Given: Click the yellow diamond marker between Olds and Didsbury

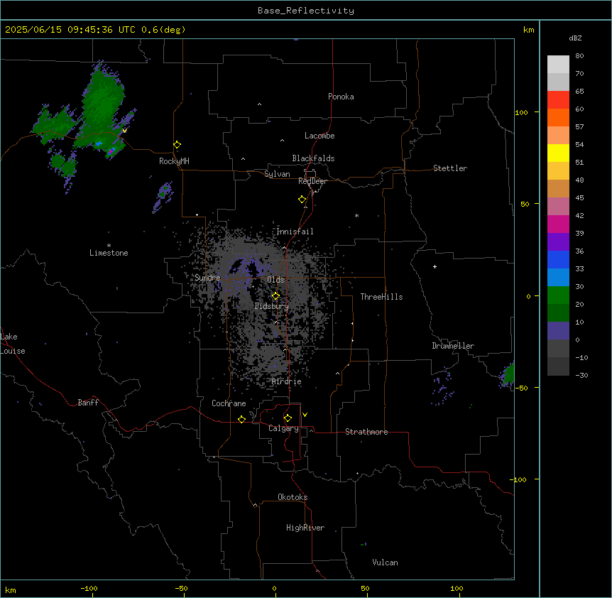Looking at the screenshot, I should point(275,296).
